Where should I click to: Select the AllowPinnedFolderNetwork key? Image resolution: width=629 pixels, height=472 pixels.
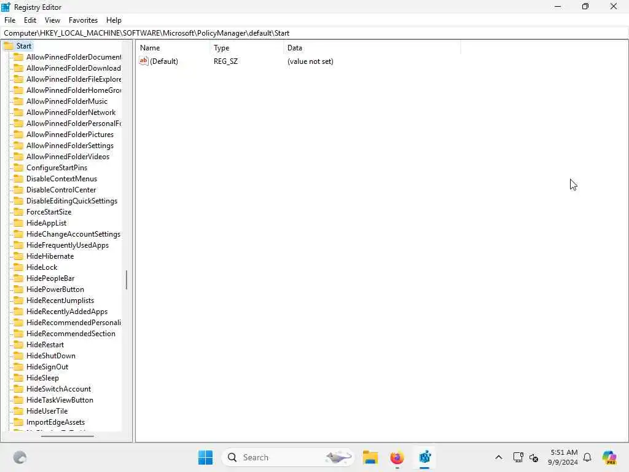pos(71,112)
